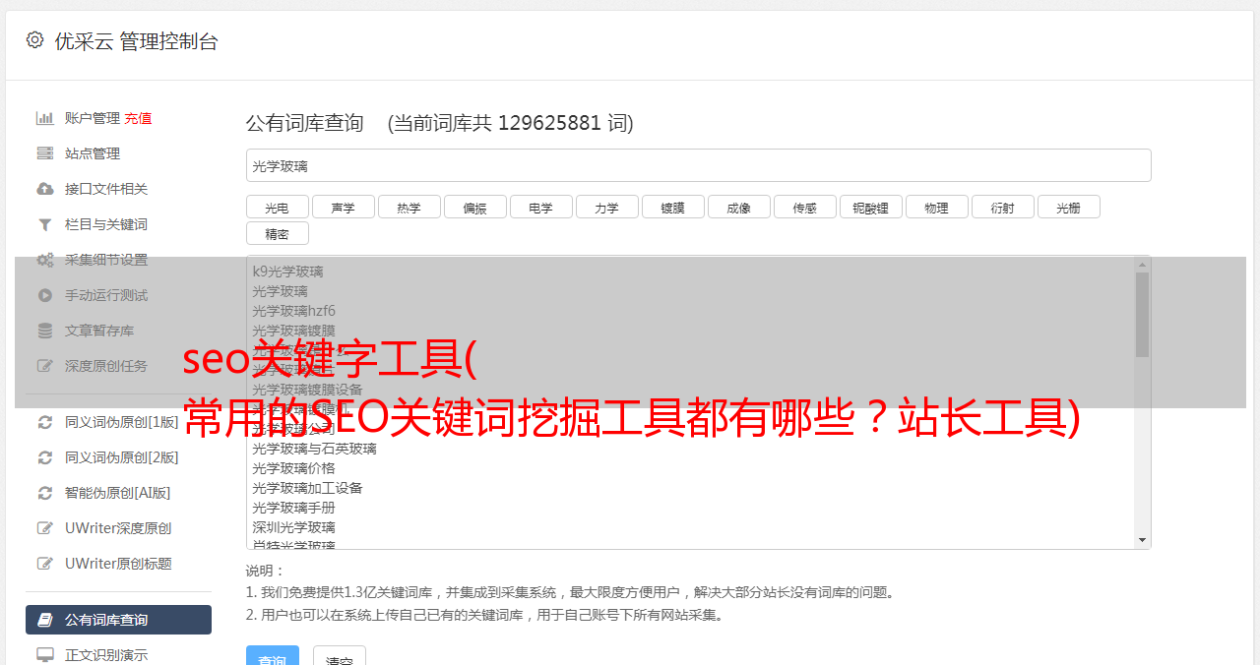Select the 站点管理 server icon
This screenshot has width=1260, height=665.
(x=45, y=153)
